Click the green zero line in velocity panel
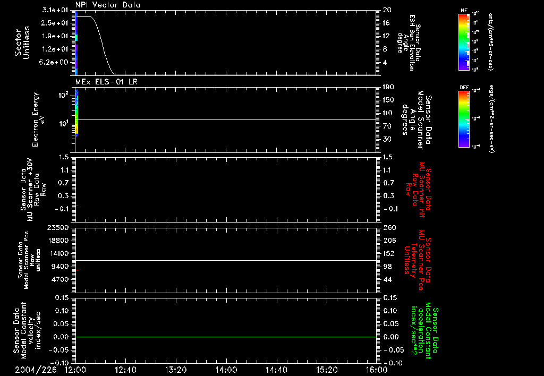 pos(226,337)
